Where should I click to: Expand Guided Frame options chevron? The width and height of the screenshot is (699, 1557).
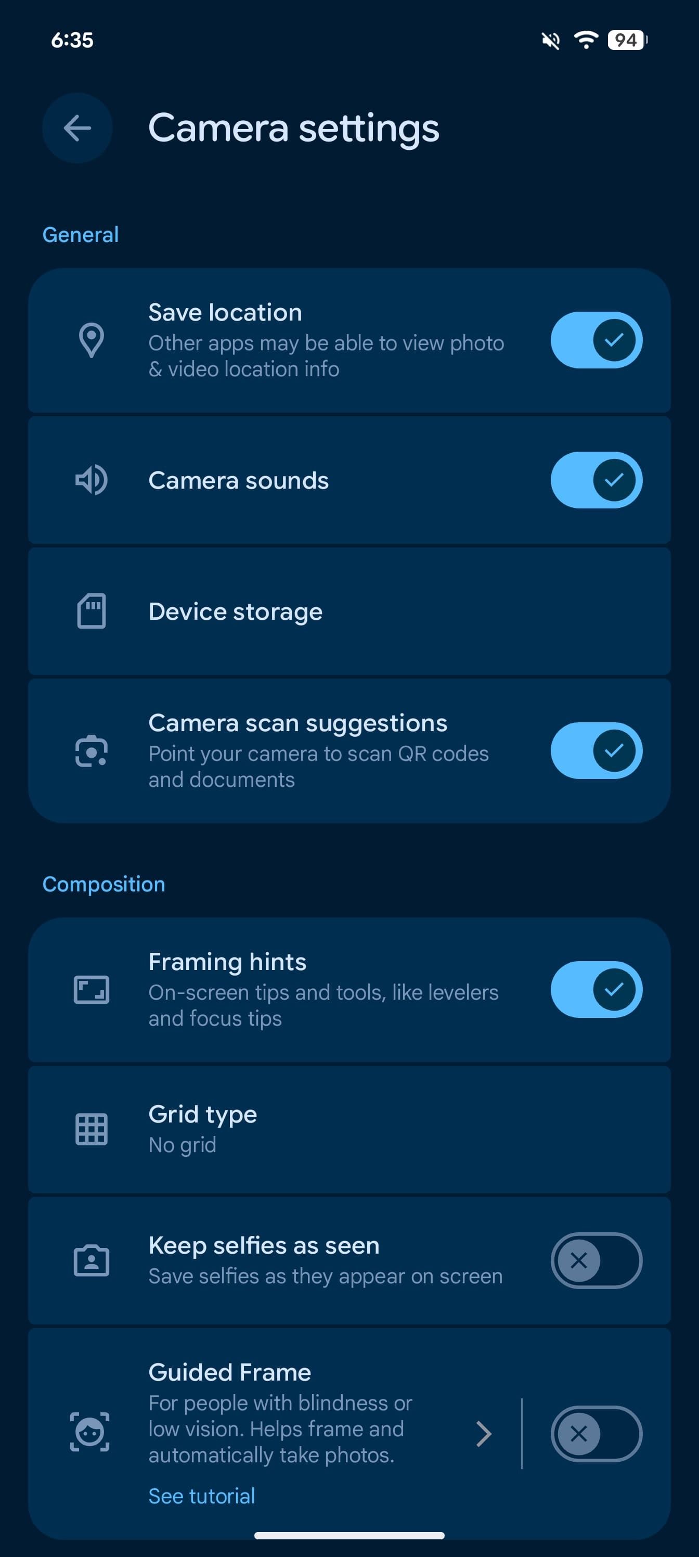pyautogui.click(x=483, y=1433)
